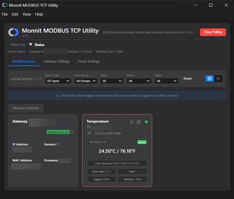Click the Signal 100% cell
234x199 pixels.
coord(101,179)
